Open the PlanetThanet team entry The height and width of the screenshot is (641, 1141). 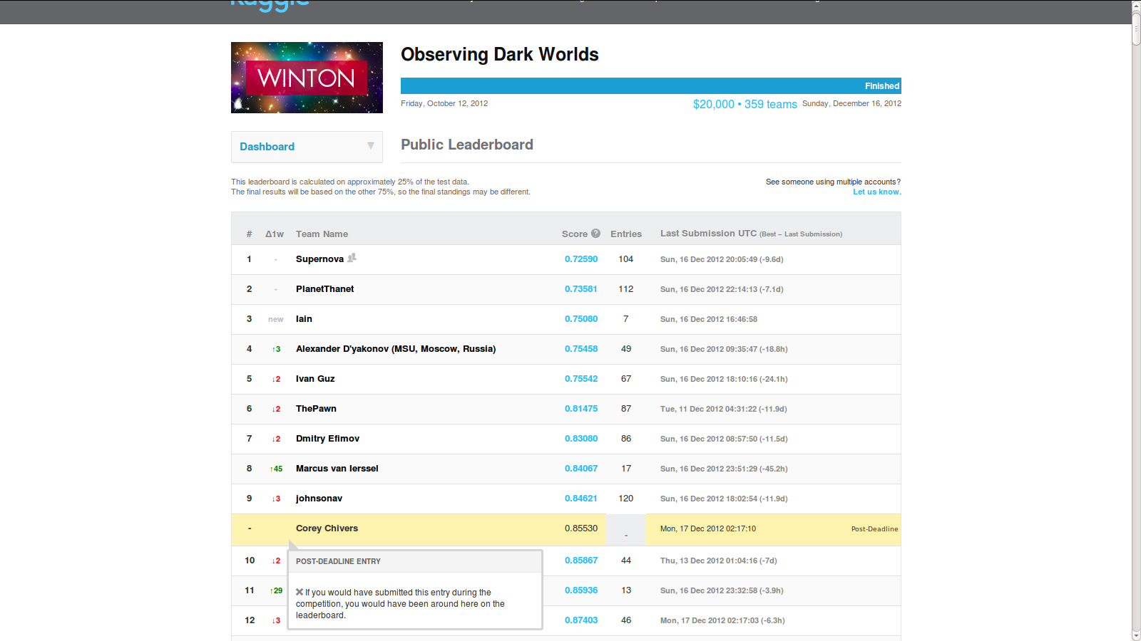click(324, 289)
